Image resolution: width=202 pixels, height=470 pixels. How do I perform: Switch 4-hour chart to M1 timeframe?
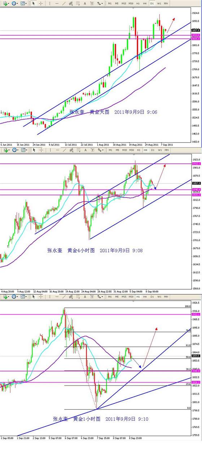pos(110,150)
